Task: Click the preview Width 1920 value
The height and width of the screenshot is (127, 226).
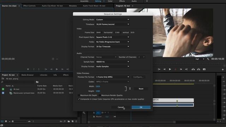Action: [98, 86]
